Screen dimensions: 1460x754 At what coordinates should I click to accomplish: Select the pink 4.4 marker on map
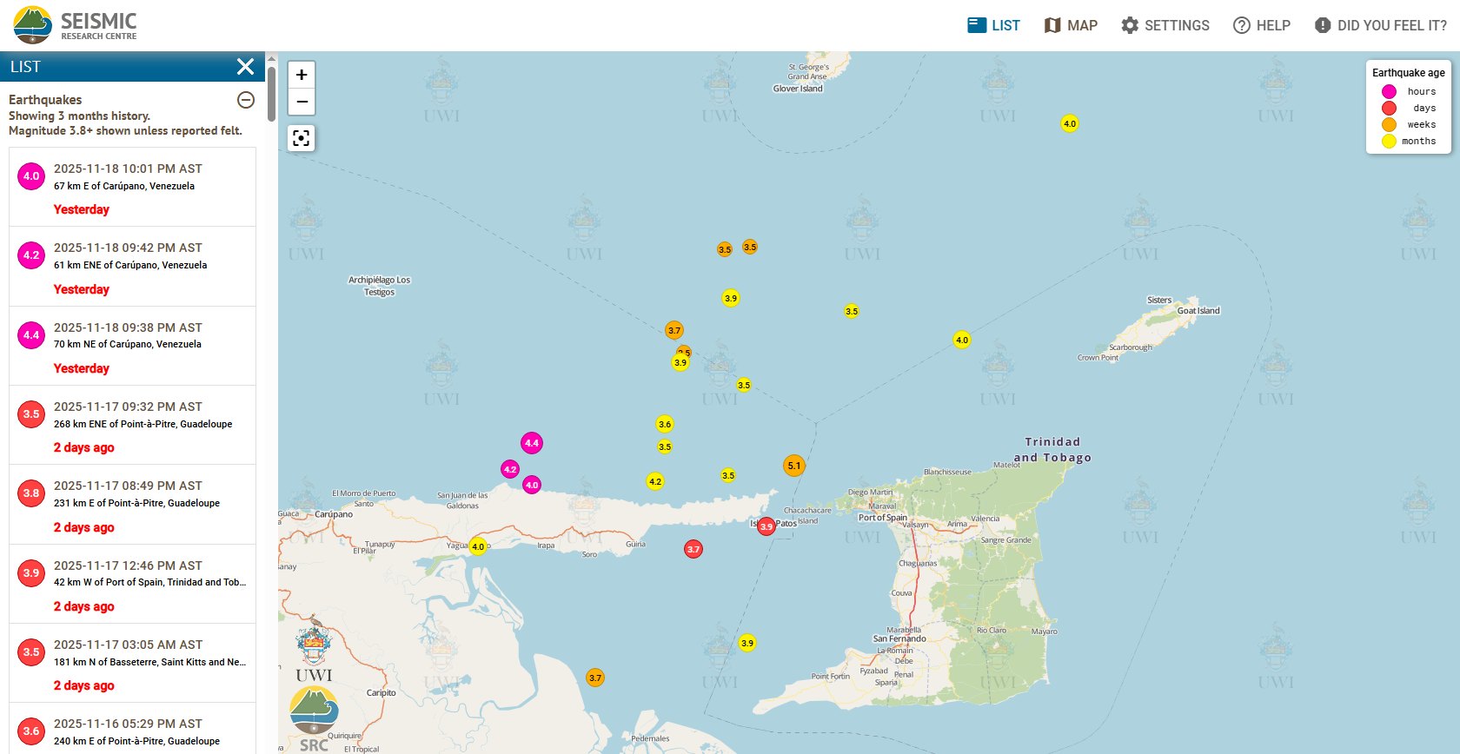(x=532, y=443)
